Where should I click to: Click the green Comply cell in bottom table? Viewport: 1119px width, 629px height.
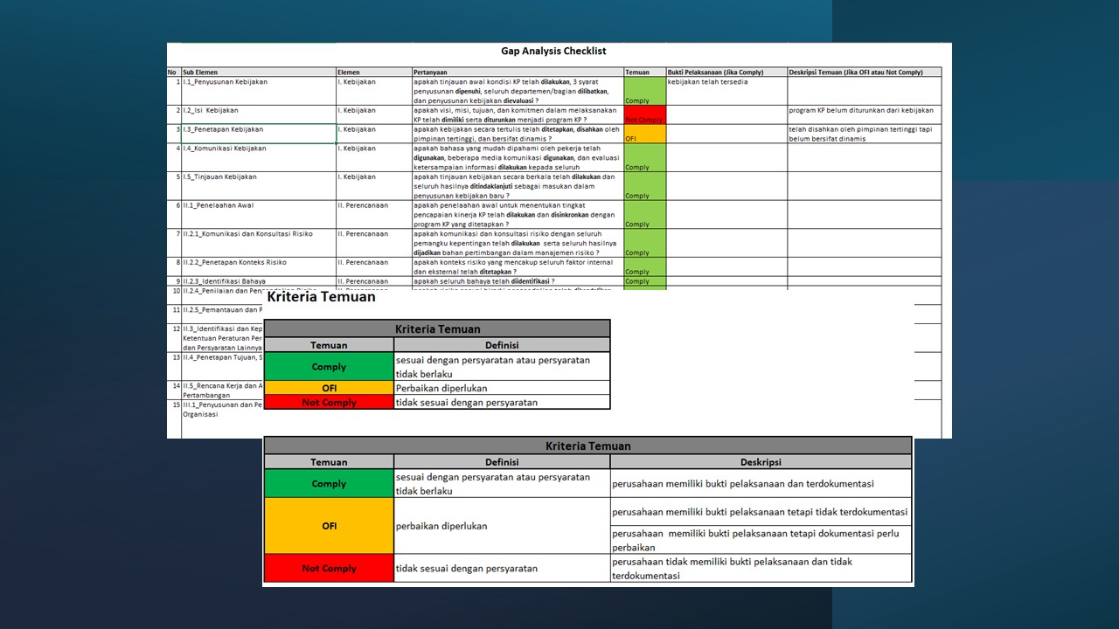(x=329, y=484)
